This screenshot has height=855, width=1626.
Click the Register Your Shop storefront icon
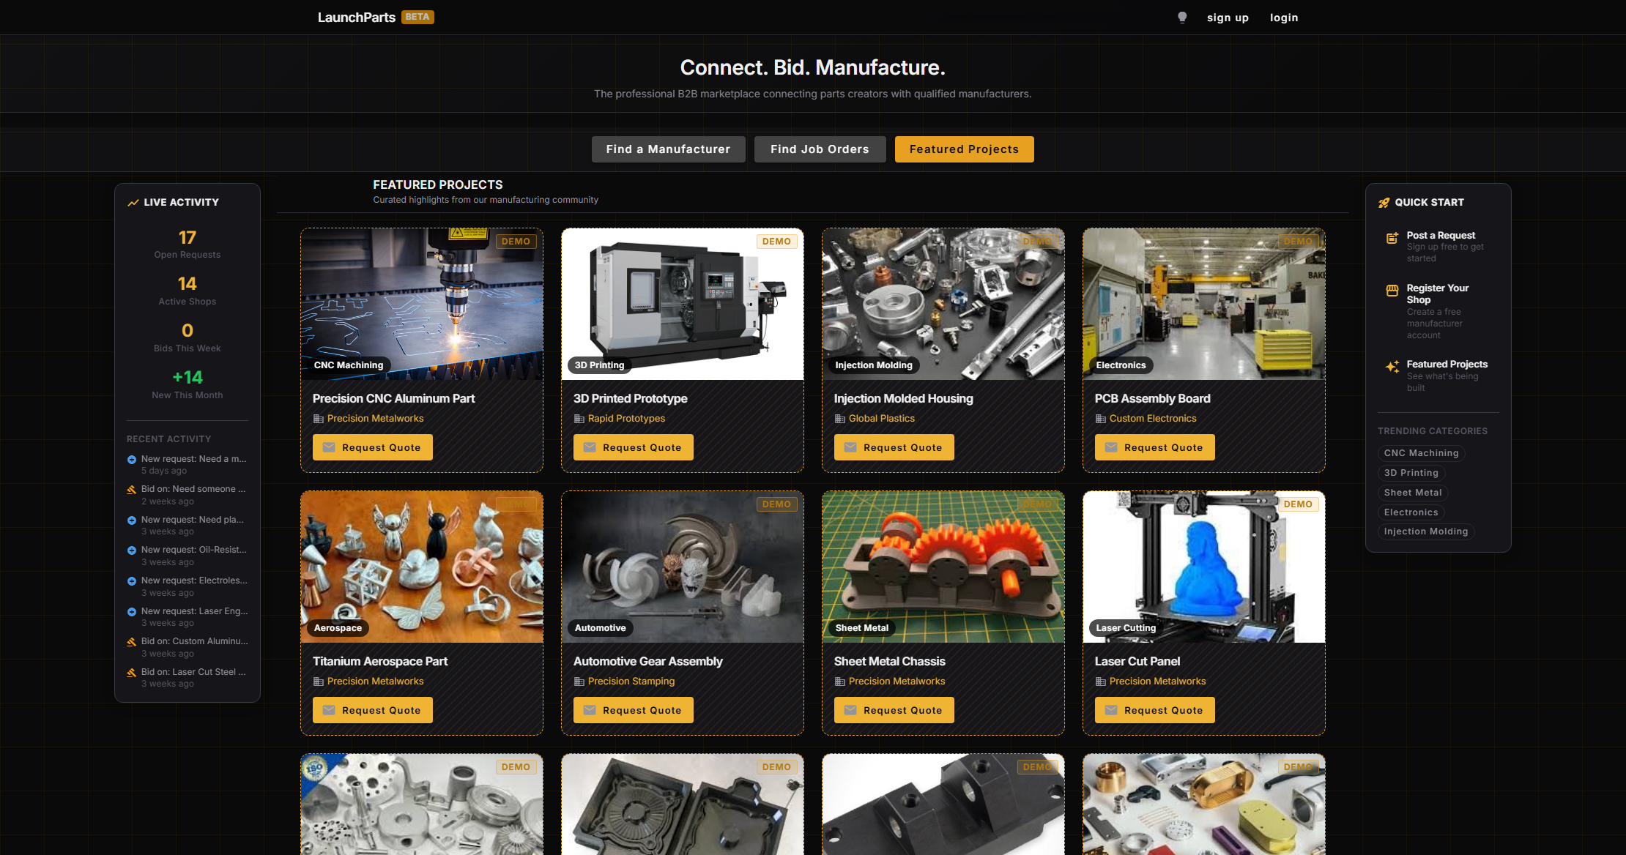pyautogui.click(x=1392, y=291)
